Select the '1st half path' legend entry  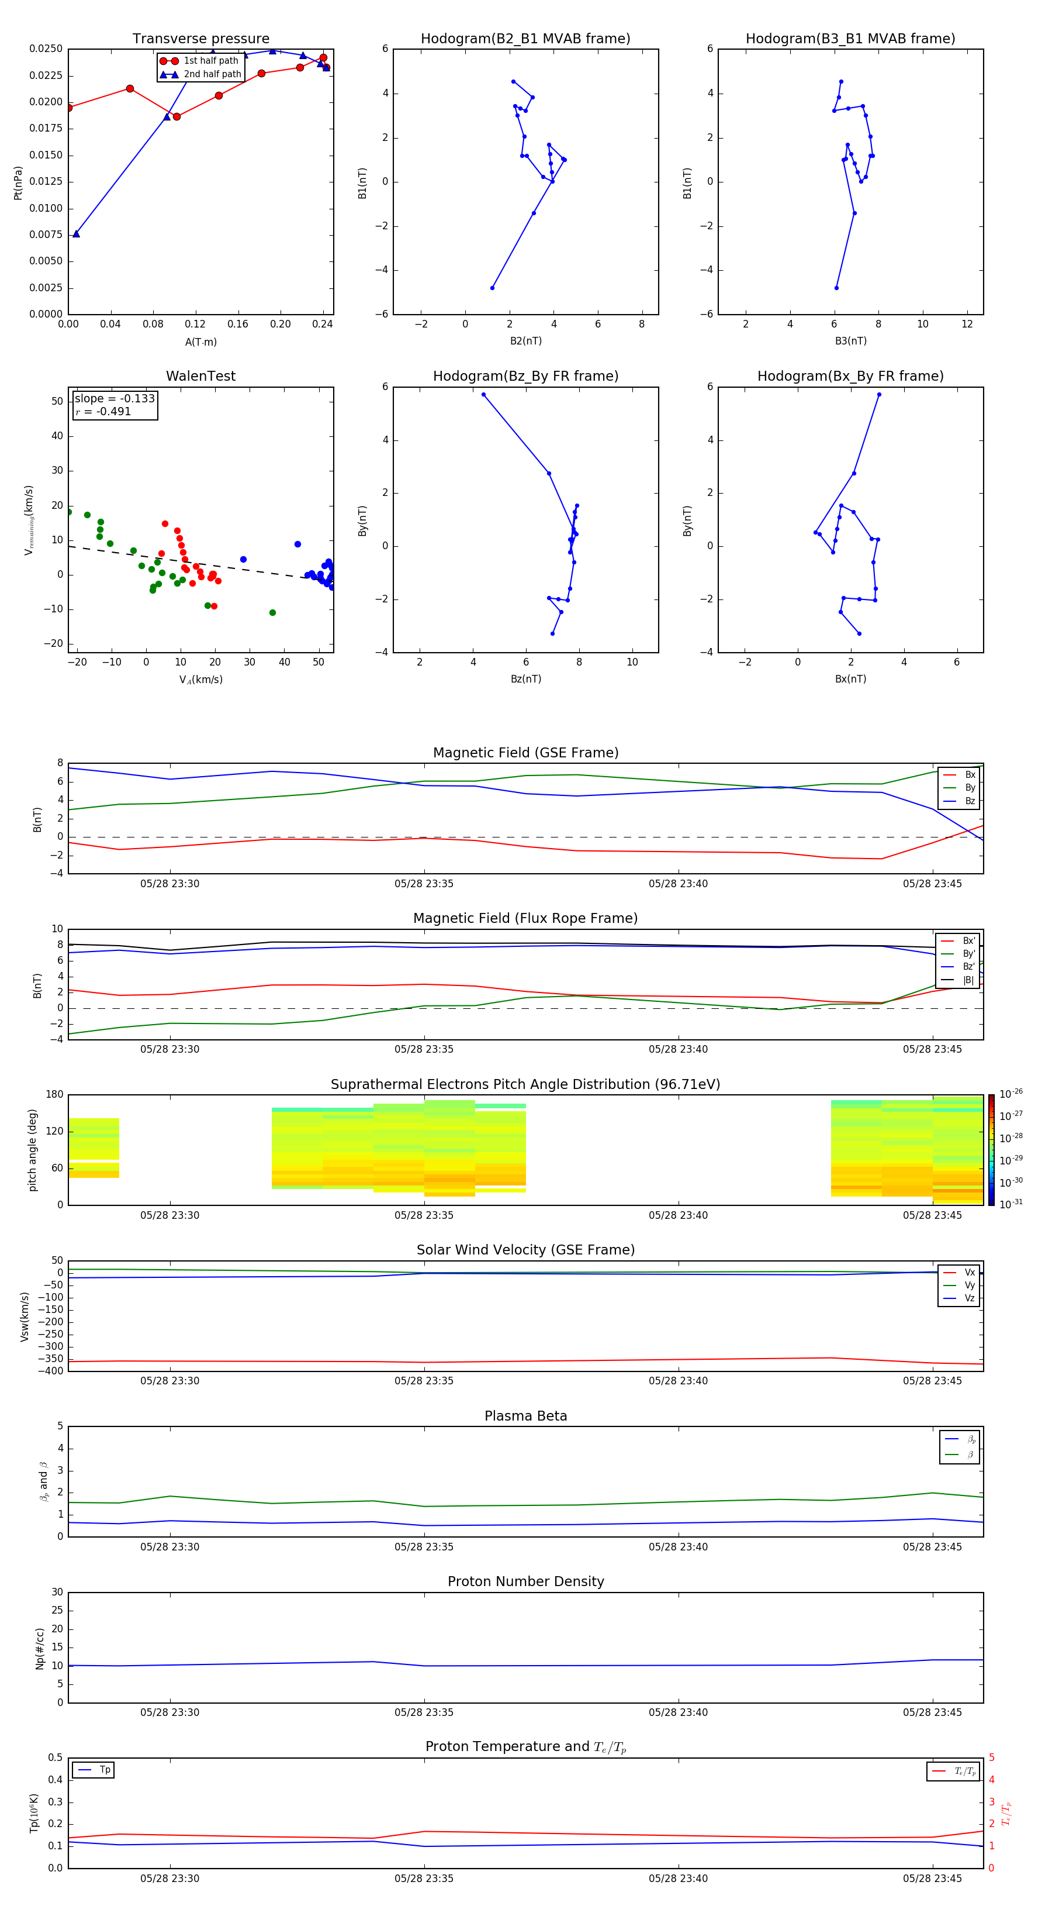coord(200,61)
